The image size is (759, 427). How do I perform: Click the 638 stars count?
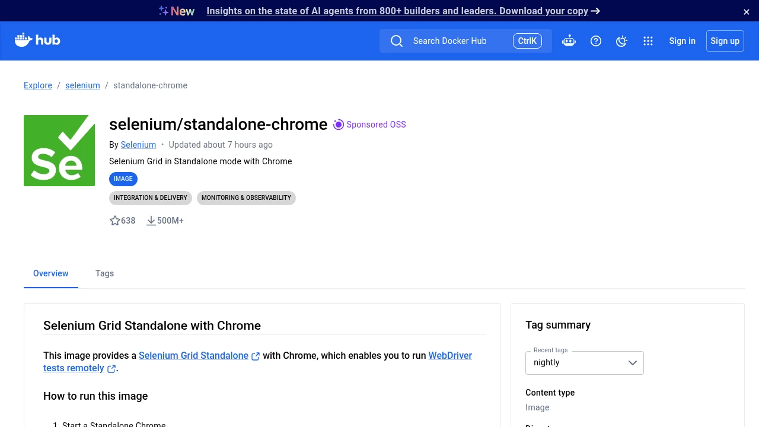(128, 221)
